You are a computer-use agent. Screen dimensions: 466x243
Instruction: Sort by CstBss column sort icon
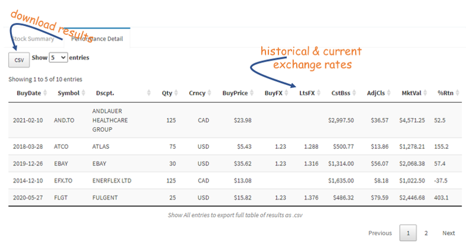click(x=354, y=93)
